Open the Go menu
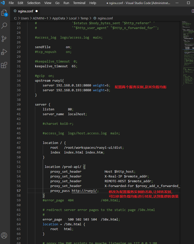This screenshot has height=244, width=194. [57, 3]
